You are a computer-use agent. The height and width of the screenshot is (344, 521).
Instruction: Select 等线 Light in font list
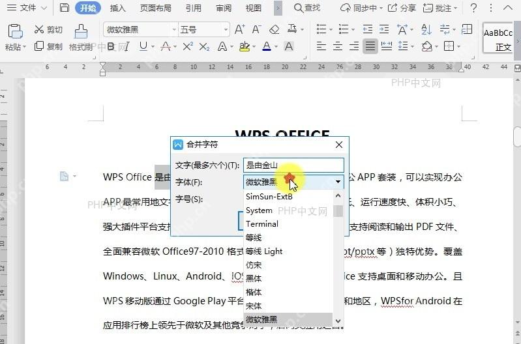pyautogui.click(x=288, y=251)
